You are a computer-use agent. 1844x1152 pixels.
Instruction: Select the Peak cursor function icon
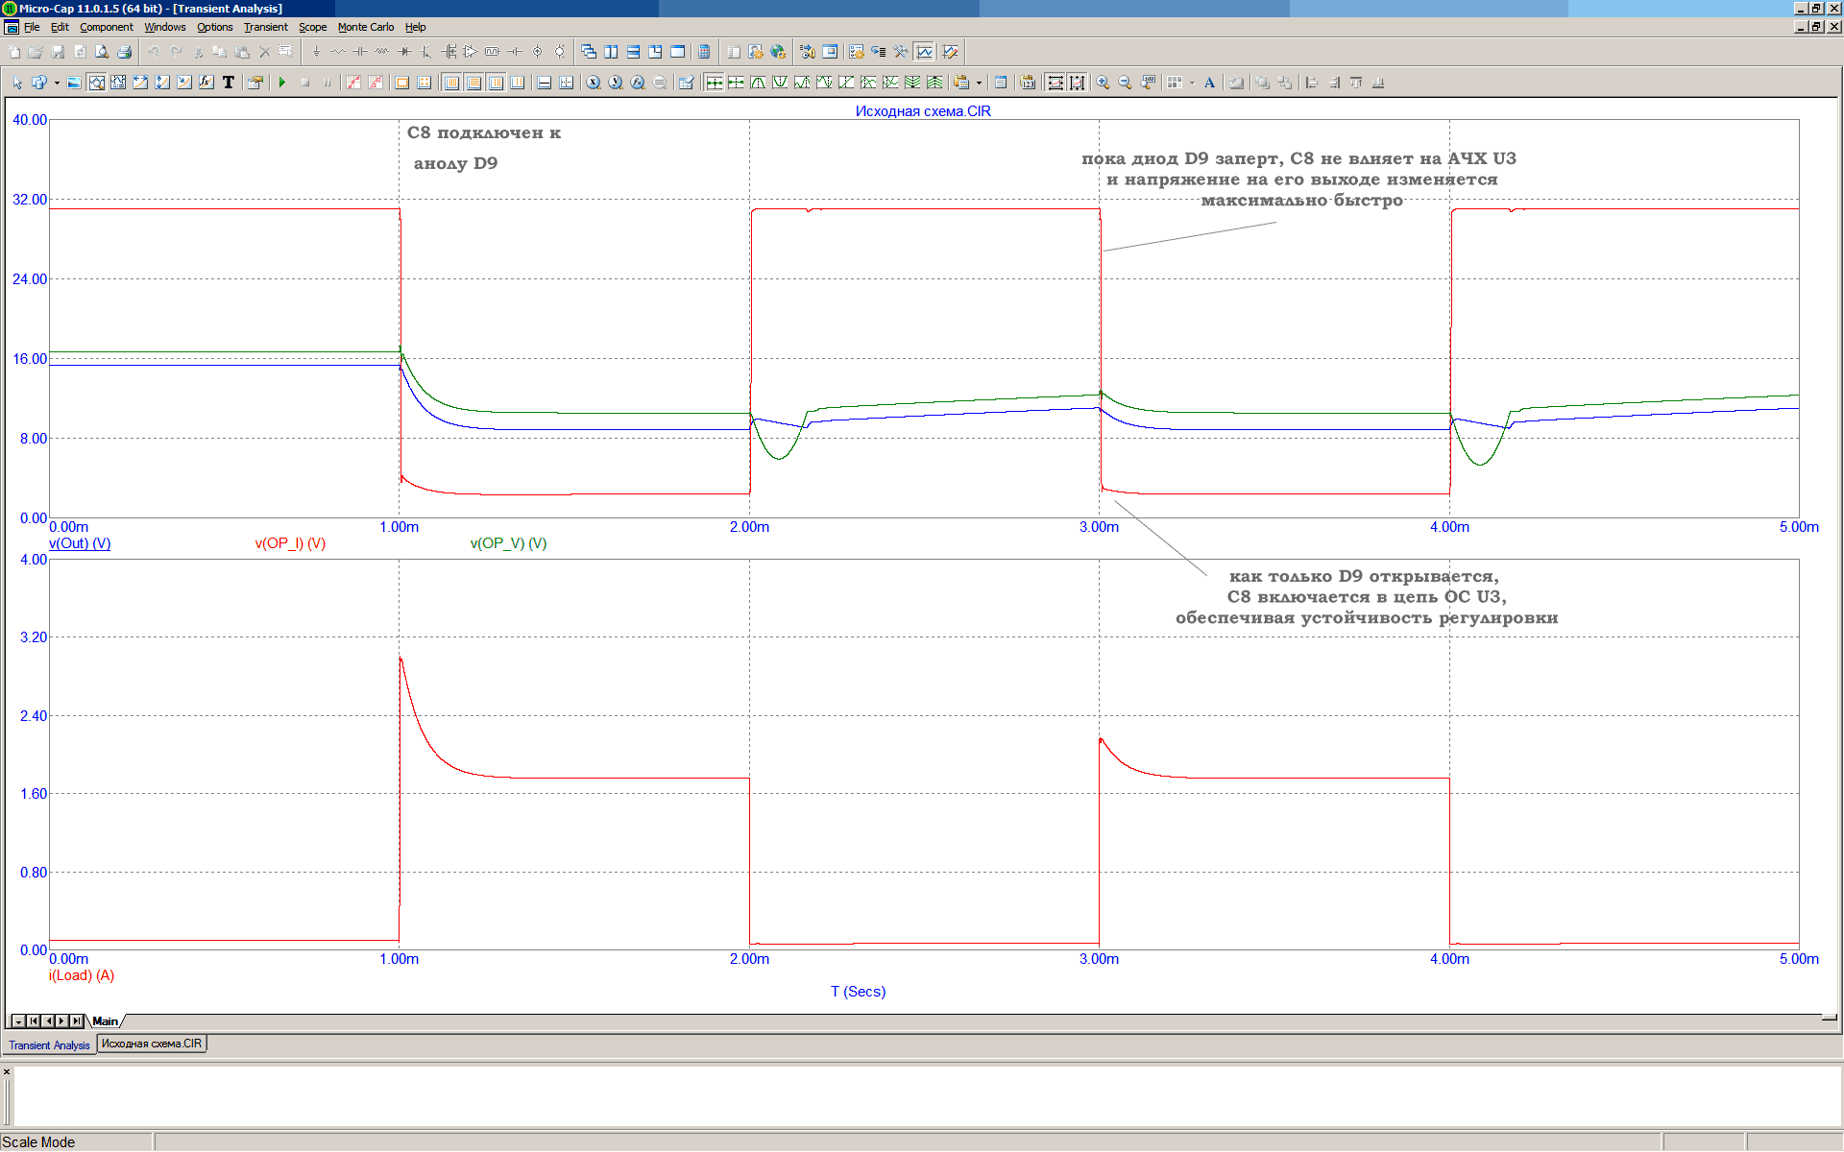pyautogui.click(x=758, y=83)
